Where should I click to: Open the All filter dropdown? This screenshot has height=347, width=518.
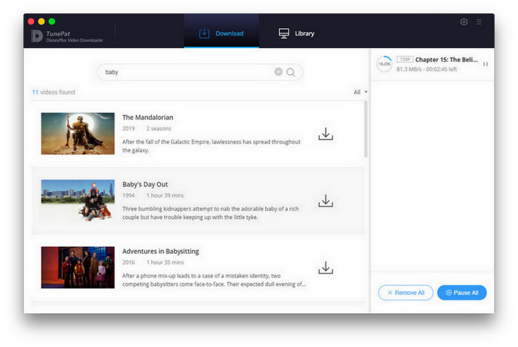360,92
